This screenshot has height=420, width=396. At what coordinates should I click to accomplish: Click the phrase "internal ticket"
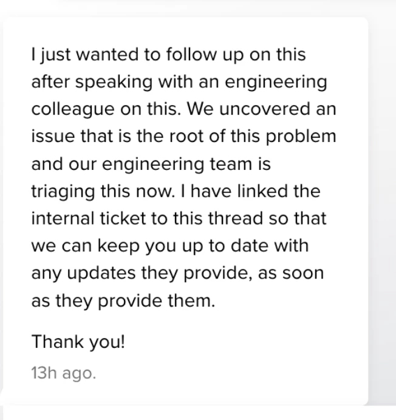click(x=89, y=218)
